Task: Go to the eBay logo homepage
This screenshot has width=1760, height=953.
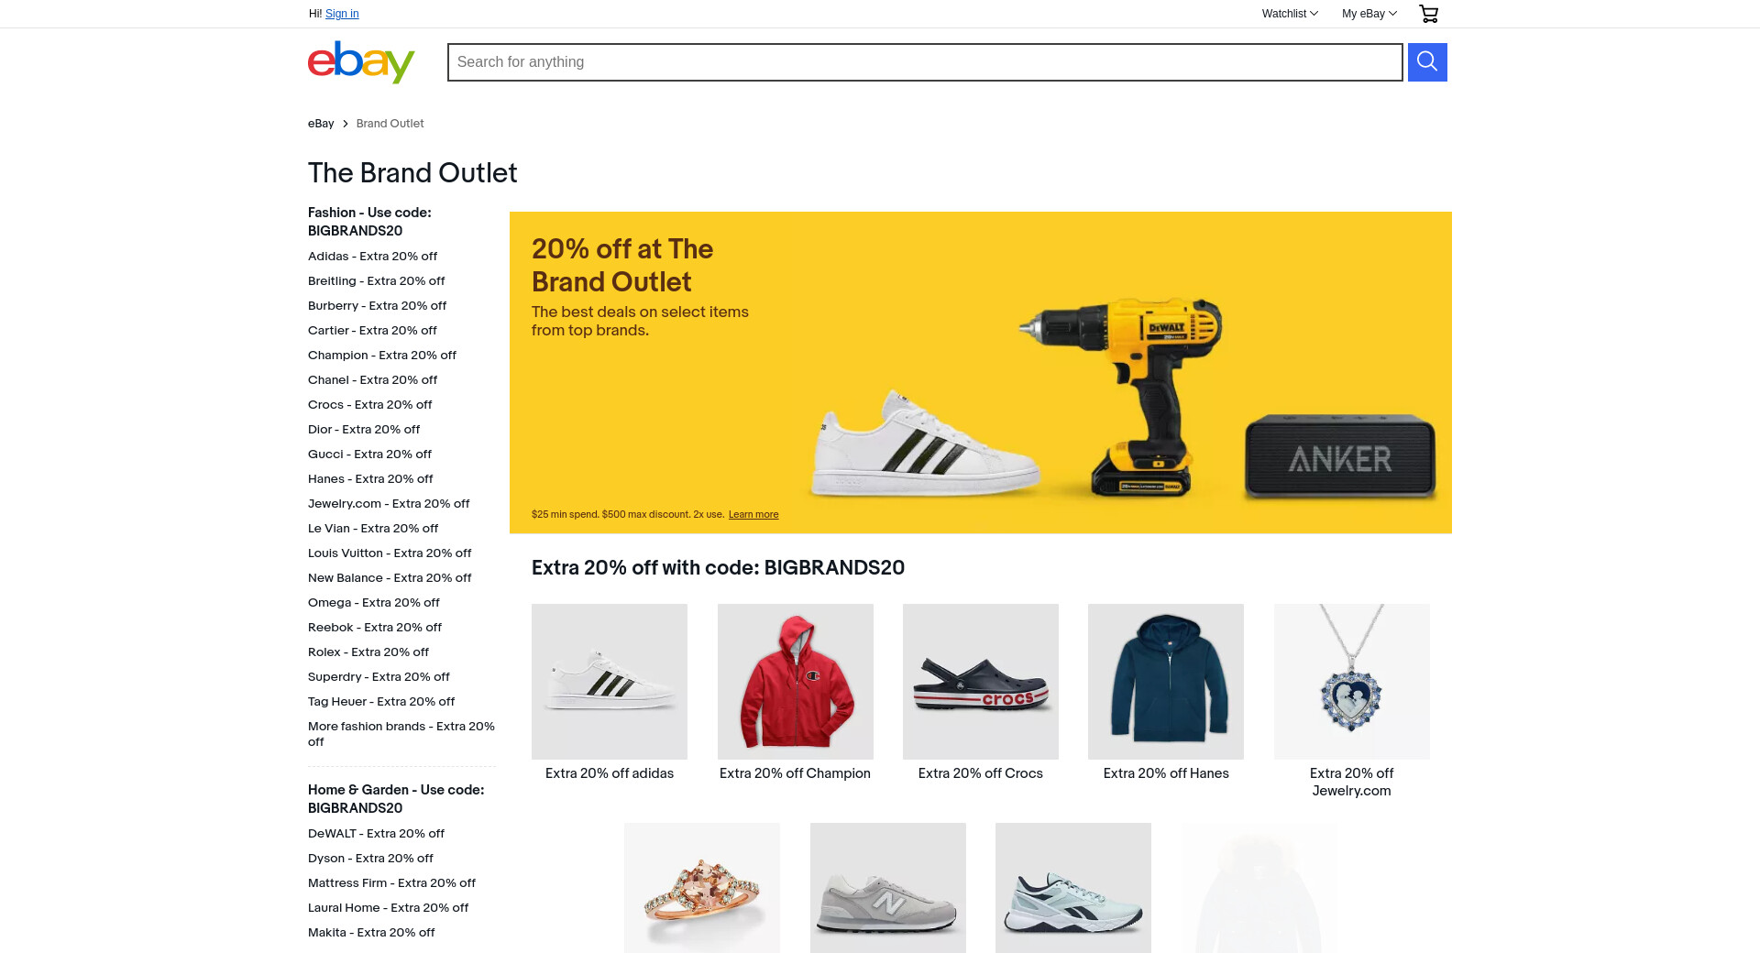Action: coord(361,61)
